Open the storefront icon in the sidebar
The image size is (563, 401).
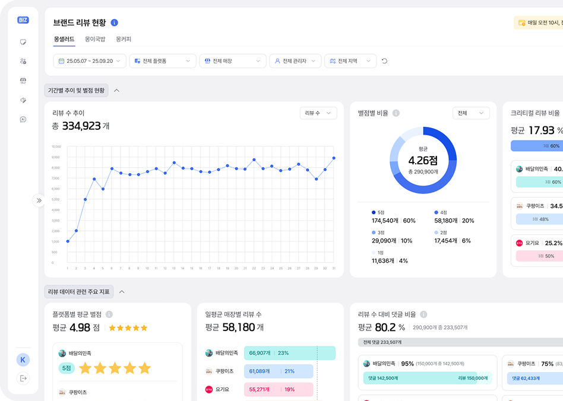point(23,80)
